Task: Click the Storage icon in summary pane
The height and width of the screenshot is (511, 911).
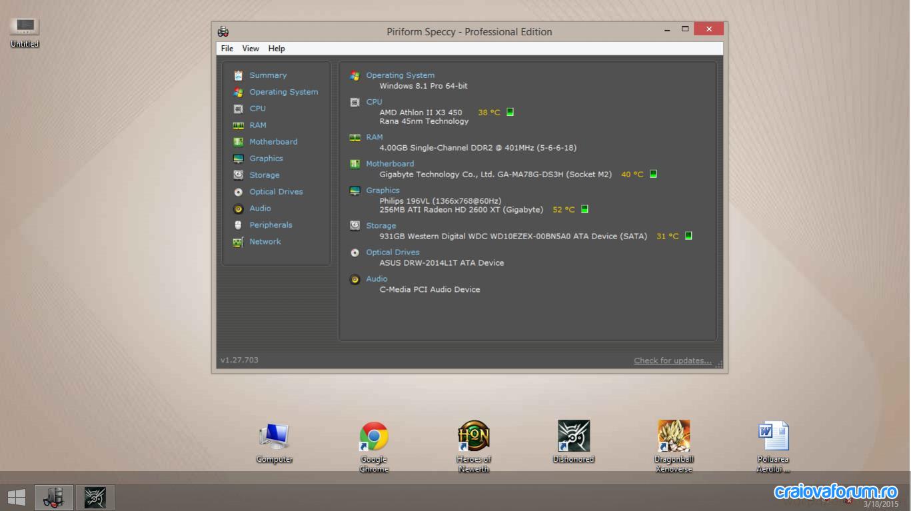Action: pos(355,226)
